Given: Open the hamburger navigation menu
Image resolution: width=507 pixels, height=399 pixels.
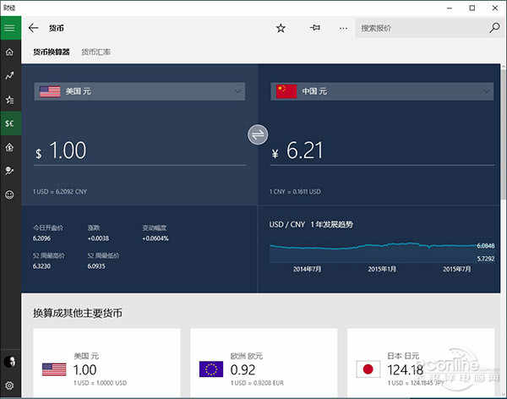Looking at the screenshot, I should pos(10,28).
